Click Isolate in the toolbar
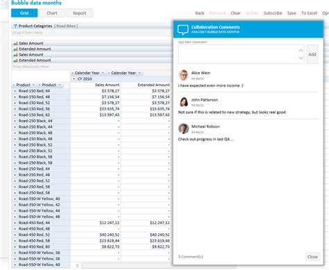 point(252,13)
